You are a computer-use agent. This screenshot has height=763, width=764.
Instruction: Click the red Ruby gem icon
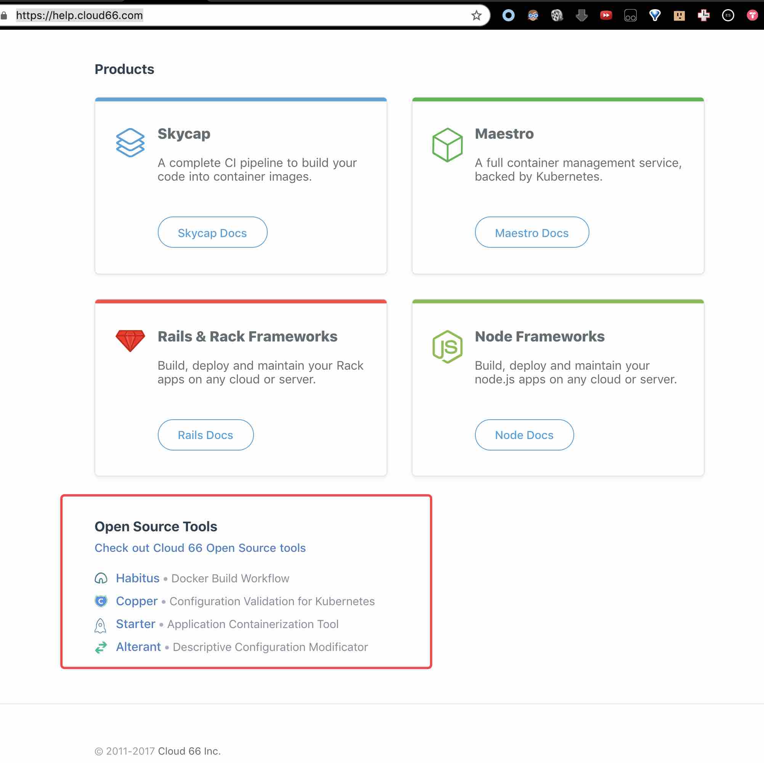130,340
